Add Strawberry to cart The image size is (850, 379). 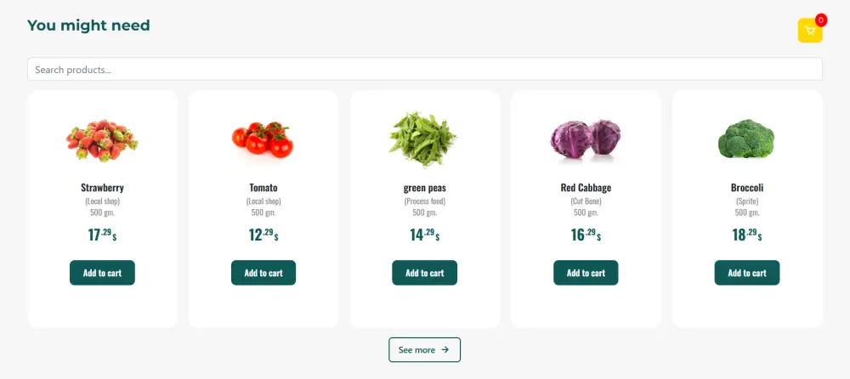[102, 273]
